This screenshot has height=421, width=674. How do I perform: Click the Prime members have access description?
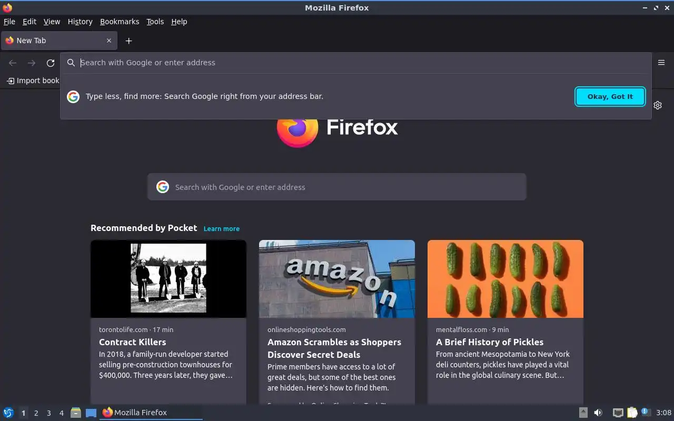[x=332, y=377]
